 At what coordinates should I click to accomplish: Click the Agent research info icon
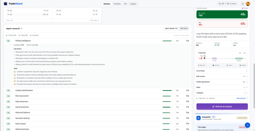click(x=22, y=28)
